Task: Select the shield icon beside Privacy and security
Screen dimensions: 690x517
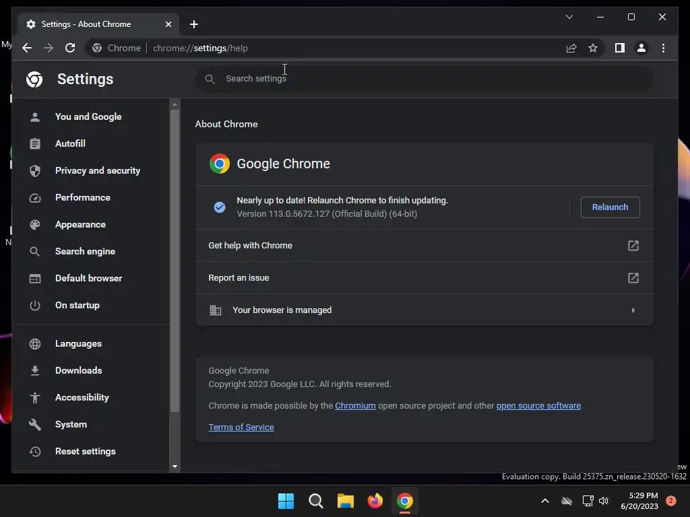Action: 35,170
